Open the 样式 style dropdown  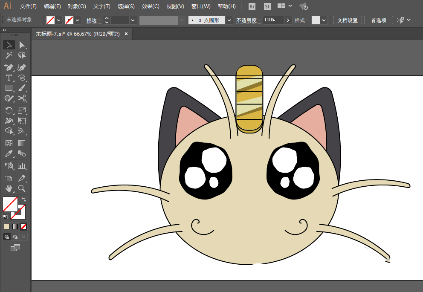324,20
